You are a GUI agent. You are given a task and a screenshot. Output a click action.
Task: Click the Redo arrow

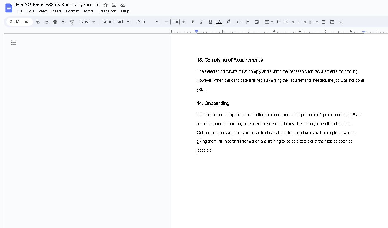click(x=46, y=22)
